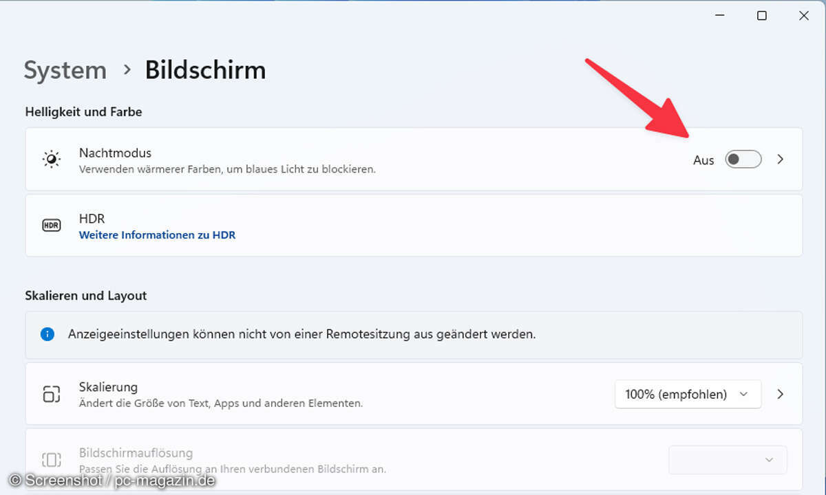The width and height of the screenshot is (826, 495).
Task: Click the Bildschirmauflösung title text
Action: 136,453
